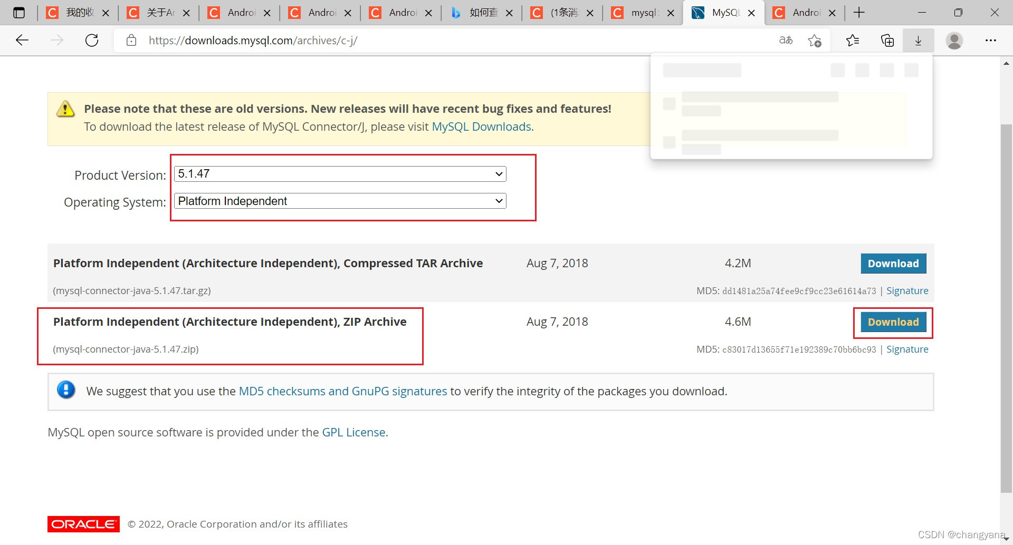Select the mysql-connector-java-5.1.47.tar.gz filename text

click(132, 291)
